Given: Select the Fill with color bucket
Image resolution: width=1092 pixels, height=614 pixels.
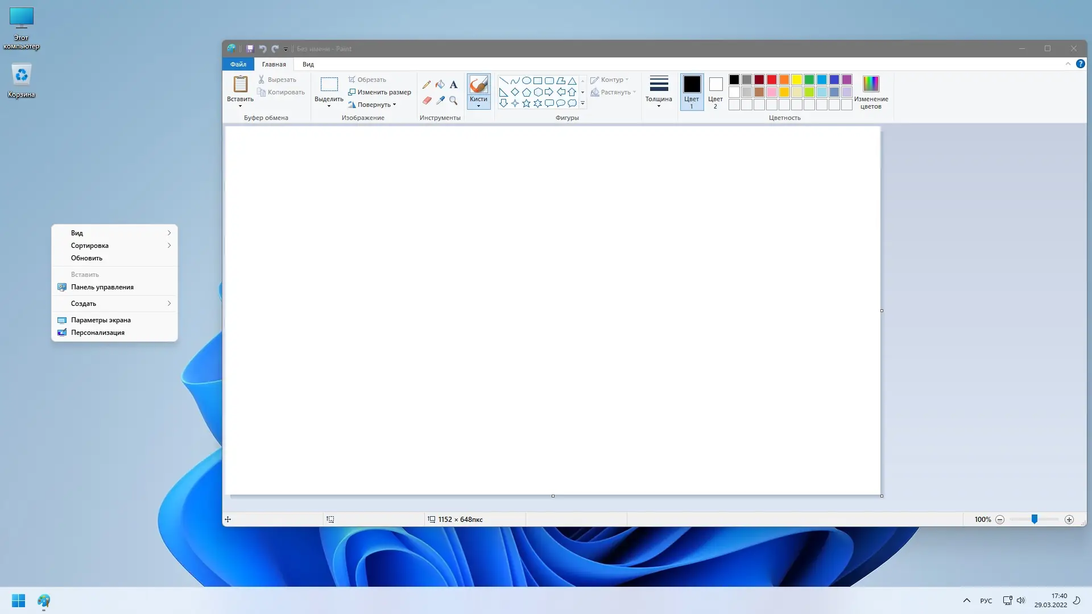Looking at the screenshot, I should [x=440, y=85].
